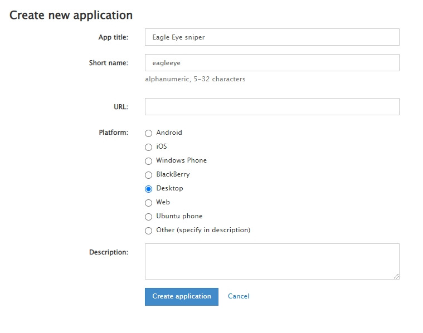Click the 'Platform:' label
Viewport: 423px width, 333px height.
point(114,133)
